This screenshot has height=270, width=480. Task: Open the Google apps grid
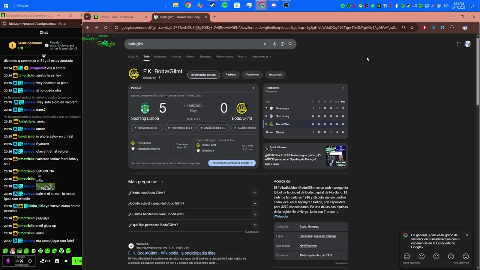point(459,44)
